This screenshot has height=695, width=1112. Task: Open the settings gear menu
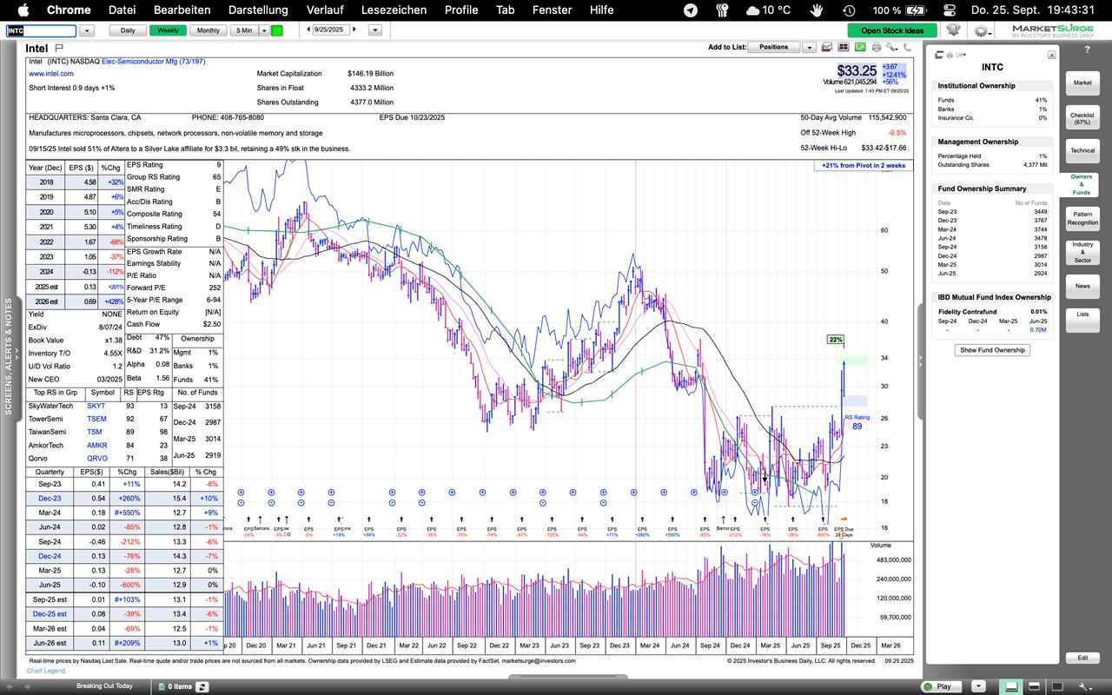point(981,30)
